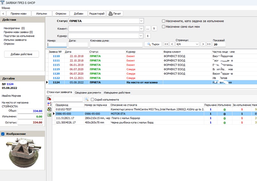Click the Ключова дума input field
Image resolution: width=257 pixels, height=181 pixels.
[x=116, y=45]
